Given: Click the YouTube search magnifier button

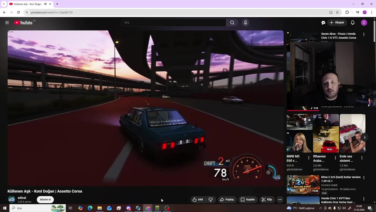Looking at the screenshot, I should (x=232, y=23).
